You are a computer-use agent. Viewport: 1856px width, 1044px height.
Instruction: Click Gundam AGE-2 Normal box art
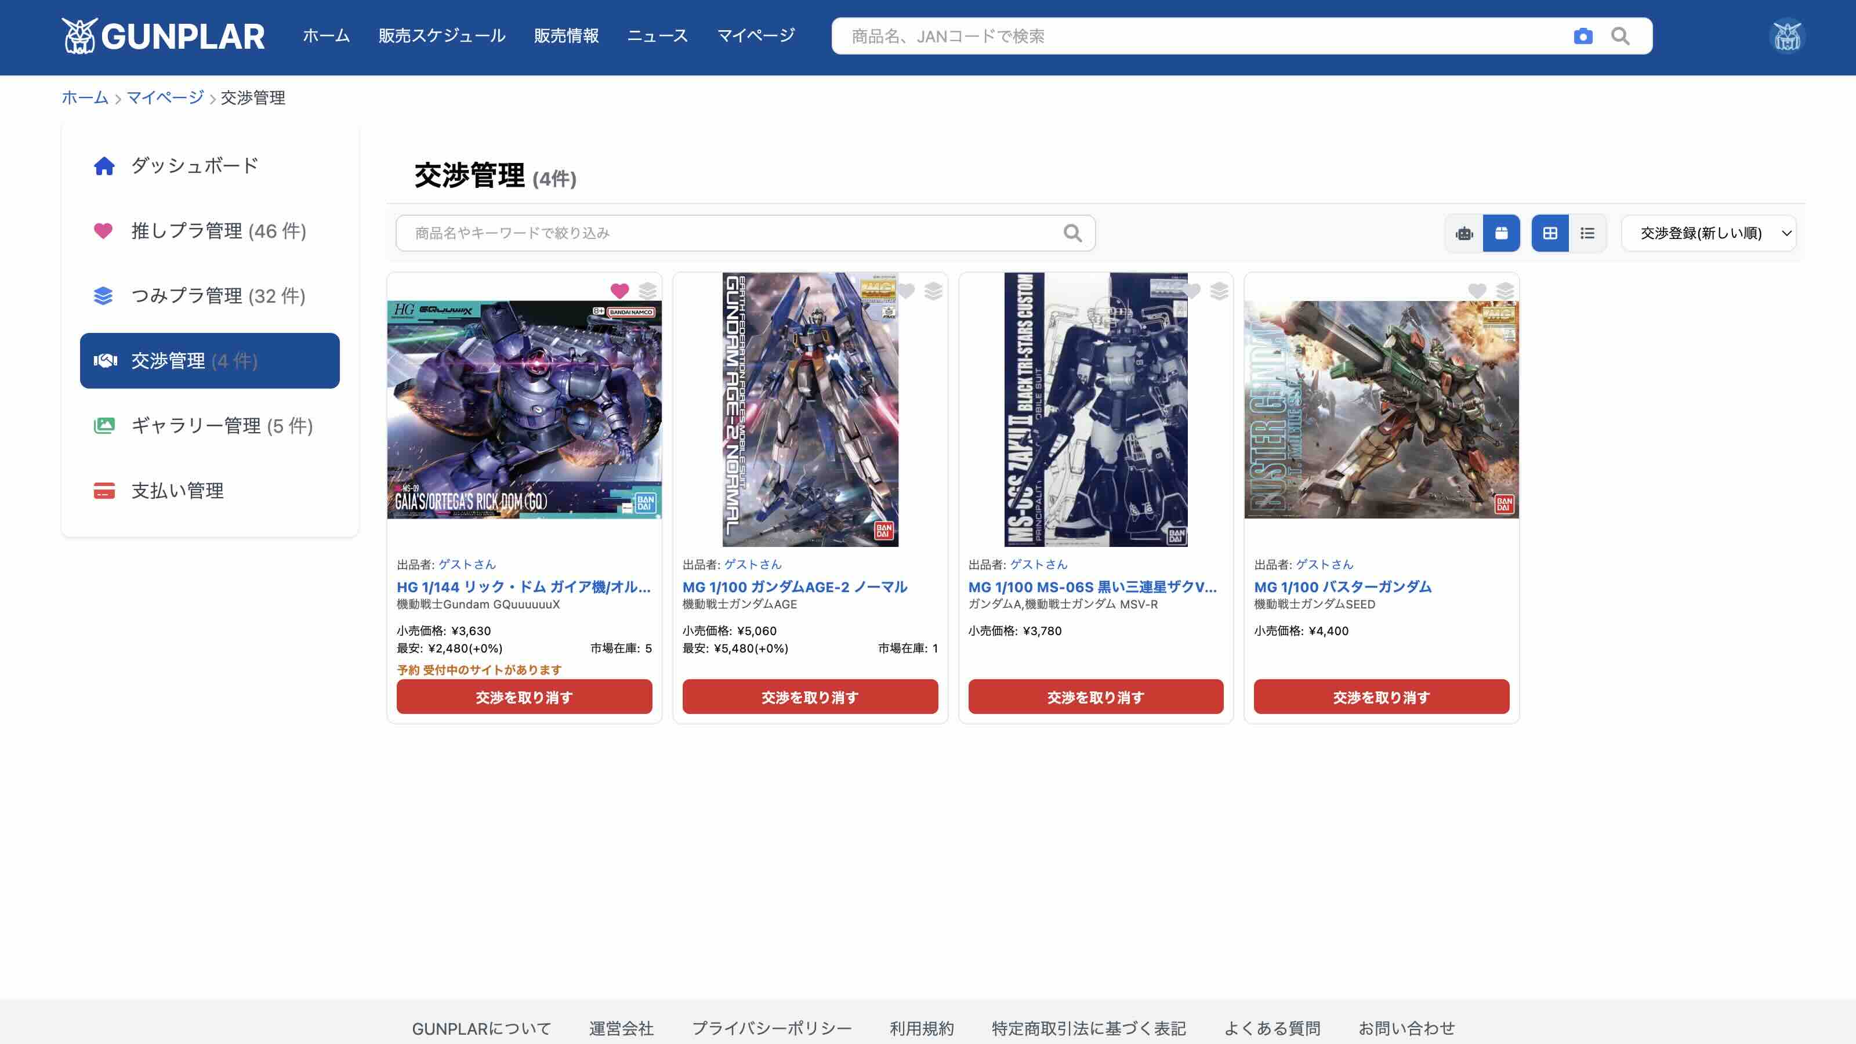[x=811, y=409]
